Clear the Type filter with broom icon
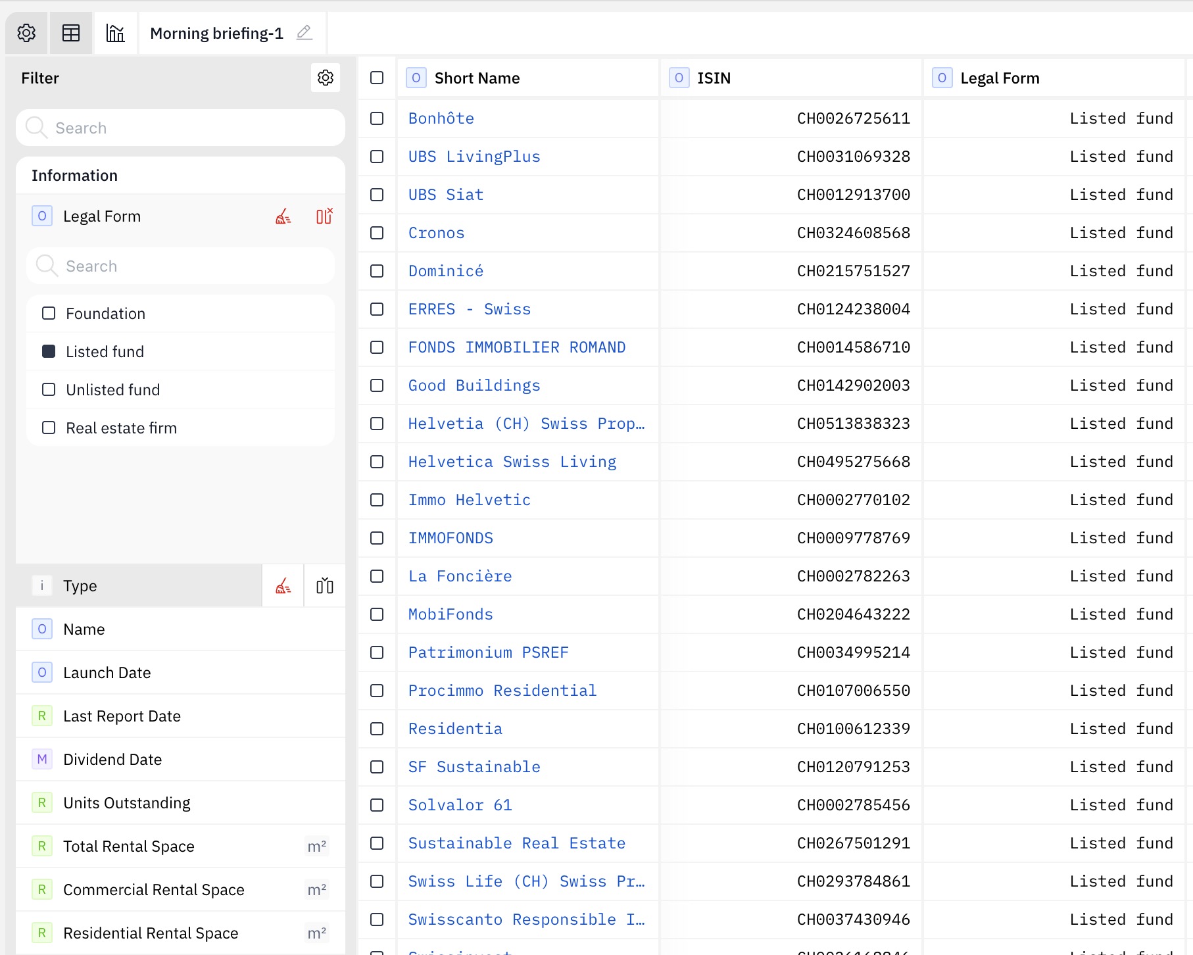 pos(283,586)
